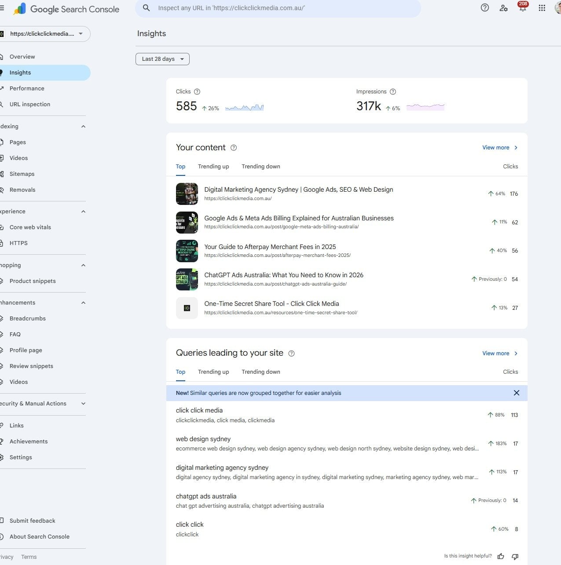Viewport: 561px width, 565px height.
Task: Open the 'web design sydney' query row
Action: tap(347, 444)
